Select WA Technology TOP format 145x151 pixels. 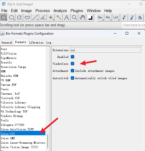(x=23, y=111)
